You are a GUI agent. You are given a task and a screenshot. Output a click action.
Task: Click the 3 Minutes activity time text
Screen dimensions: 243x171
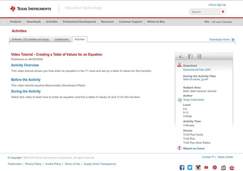[189, 125]
